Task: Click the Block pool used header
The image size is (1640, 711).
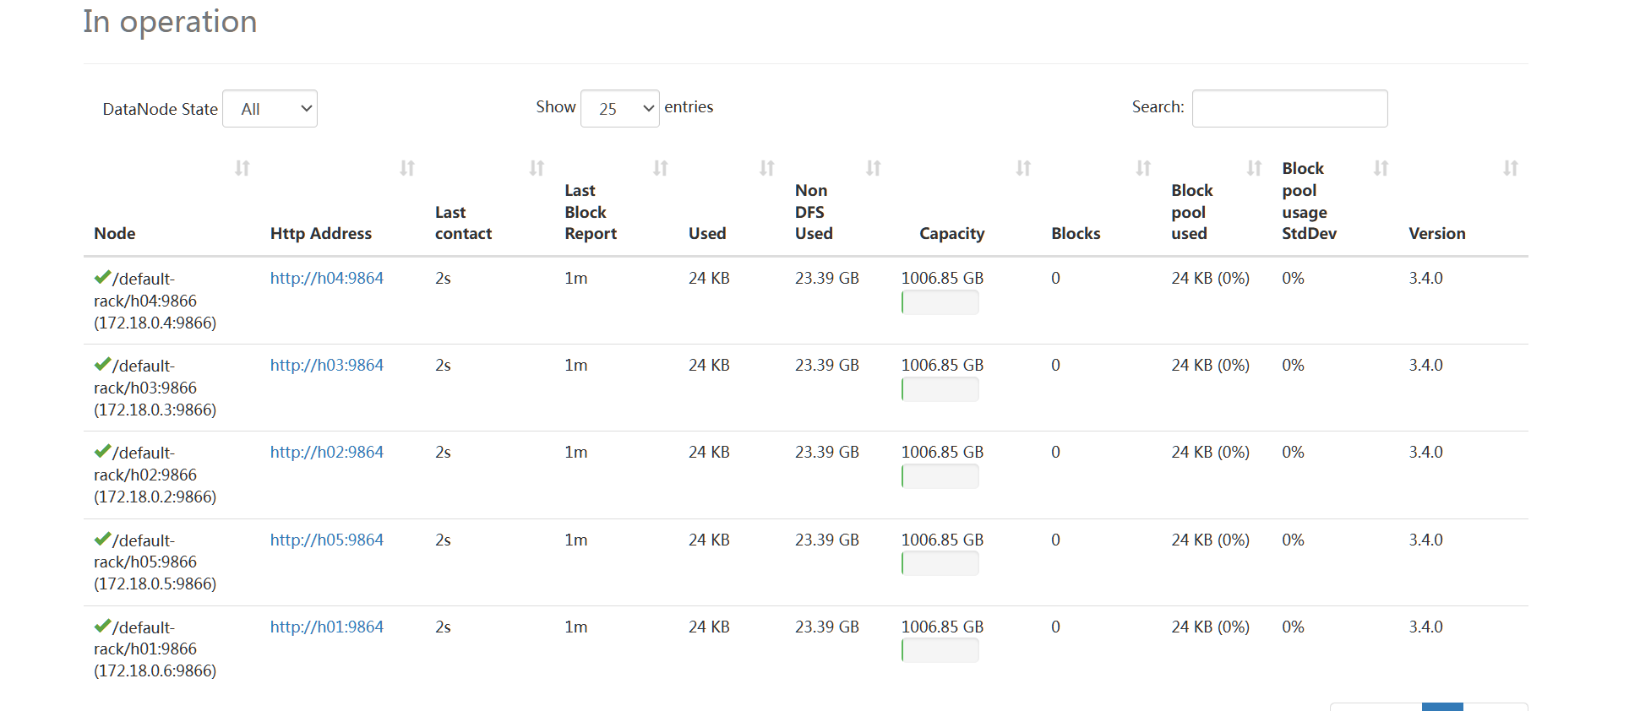Action: click(1192, 212)
